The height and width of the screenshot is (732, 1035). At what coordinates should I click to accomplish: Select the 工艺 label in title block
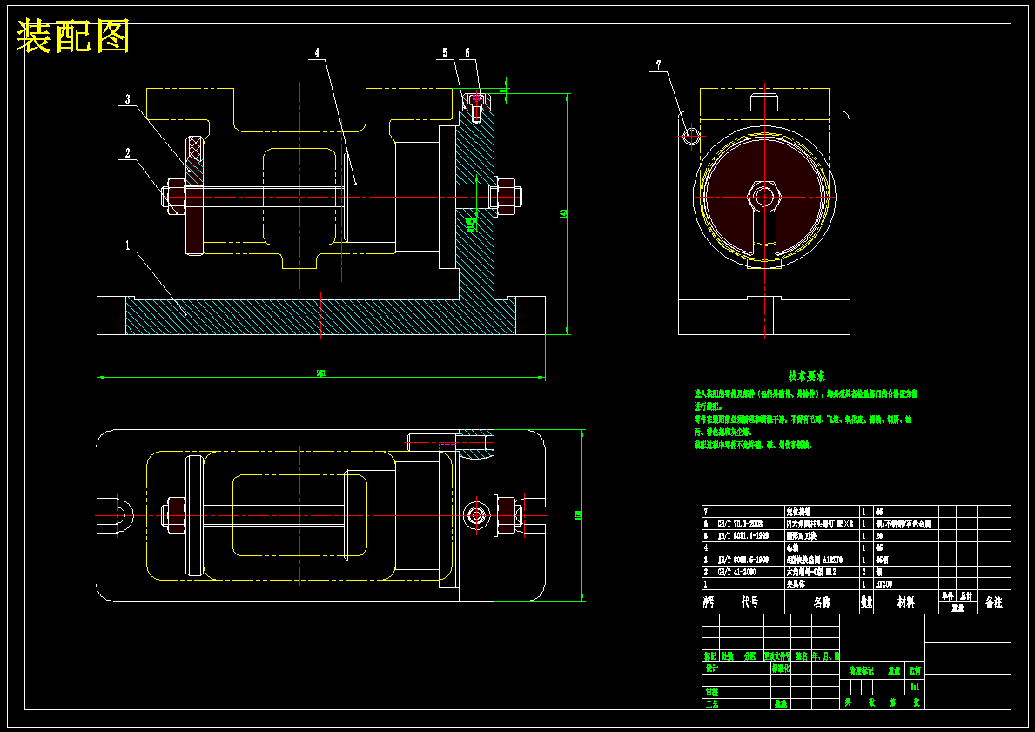tap(711, 704)
